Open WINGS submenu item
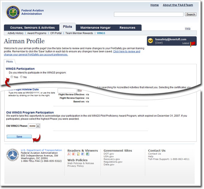This screenshot has width=204, height=189. click(101, 33)
